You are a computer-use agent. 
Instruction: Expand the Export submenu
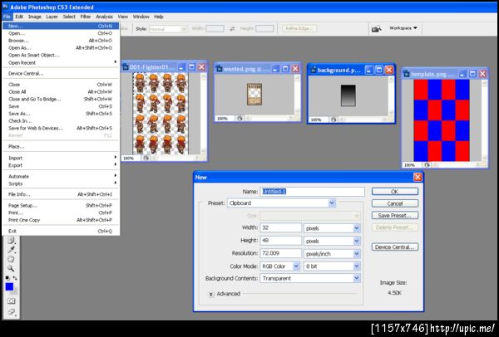(61, 165)
